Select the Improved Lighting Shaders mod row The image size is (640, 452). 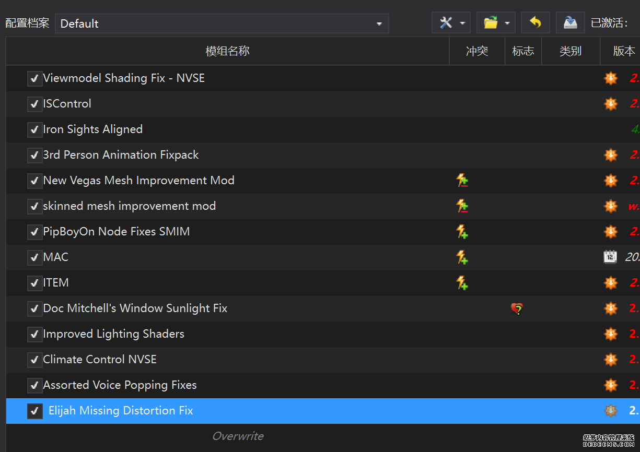tap(114, 334)
